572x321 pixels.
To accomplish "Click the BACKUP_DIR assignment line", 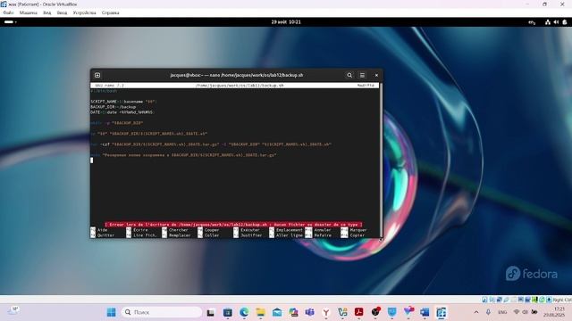I will pos(114,107).
